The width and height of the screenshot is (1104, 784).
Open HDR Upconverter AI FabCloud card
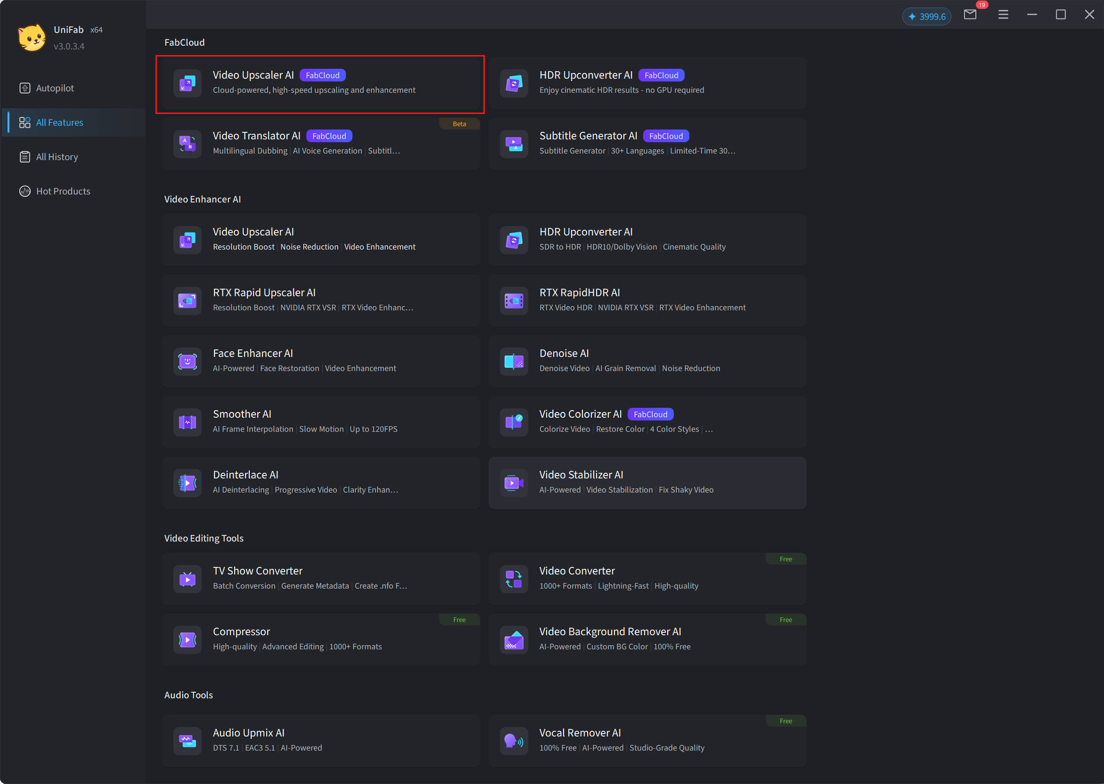click(647, 82)
